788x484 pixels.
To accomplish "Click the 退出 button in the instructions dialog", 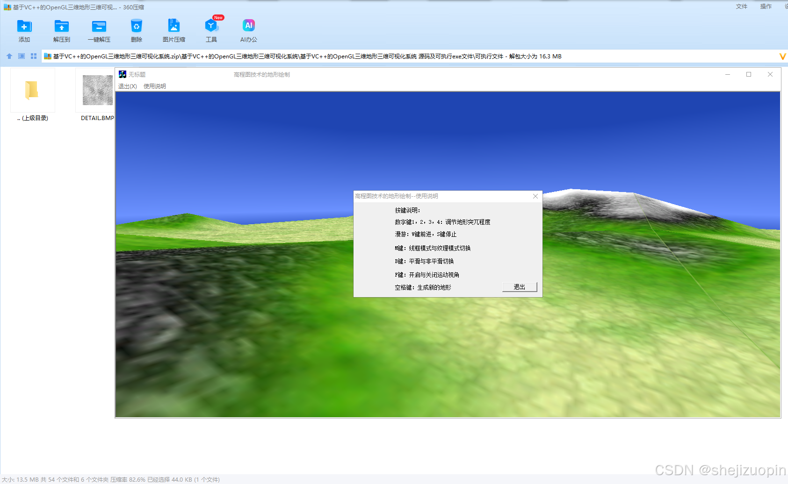I will (519, 287).
